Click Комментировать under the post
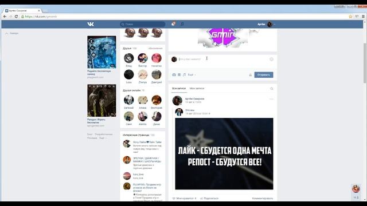This screenshot has height=206, width=367. (x=263, y=199)
